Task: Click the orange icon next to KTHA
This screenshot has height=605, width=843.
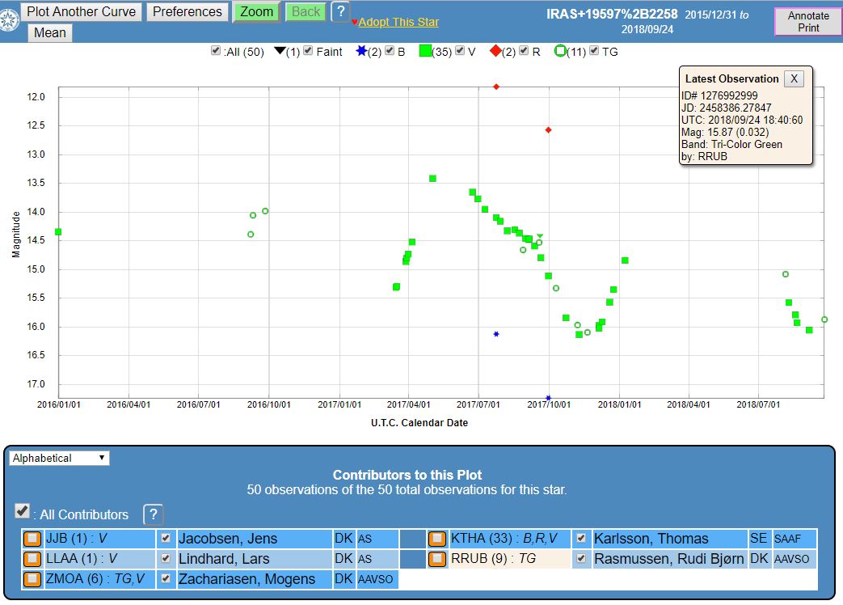Action: click(437, 539)
